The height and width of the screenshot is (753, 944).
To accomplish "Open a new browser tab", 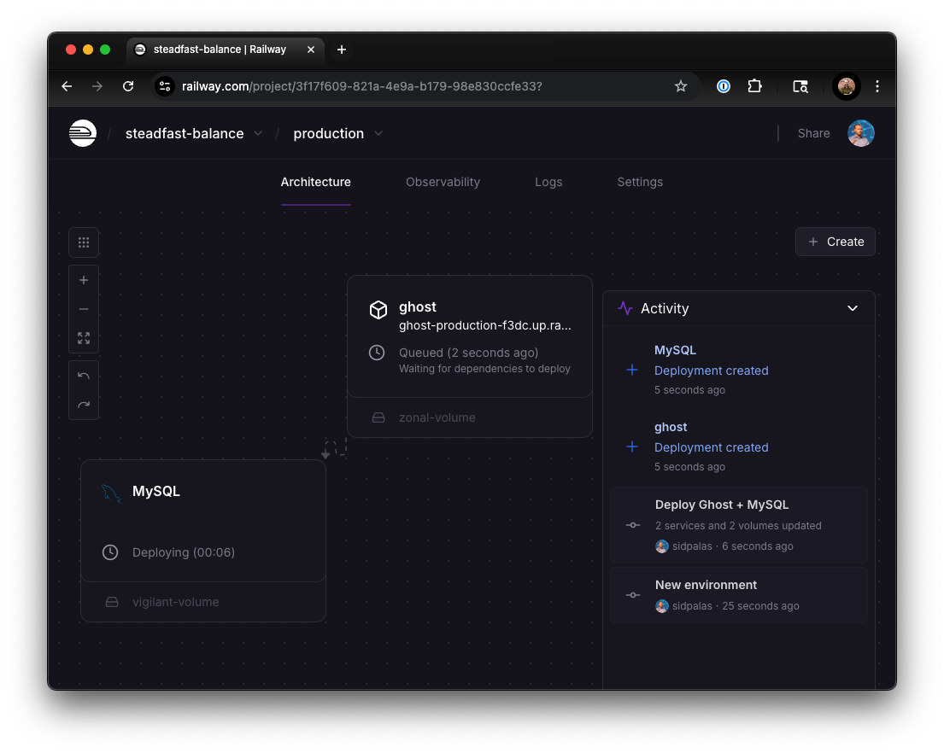I will 342,50.
